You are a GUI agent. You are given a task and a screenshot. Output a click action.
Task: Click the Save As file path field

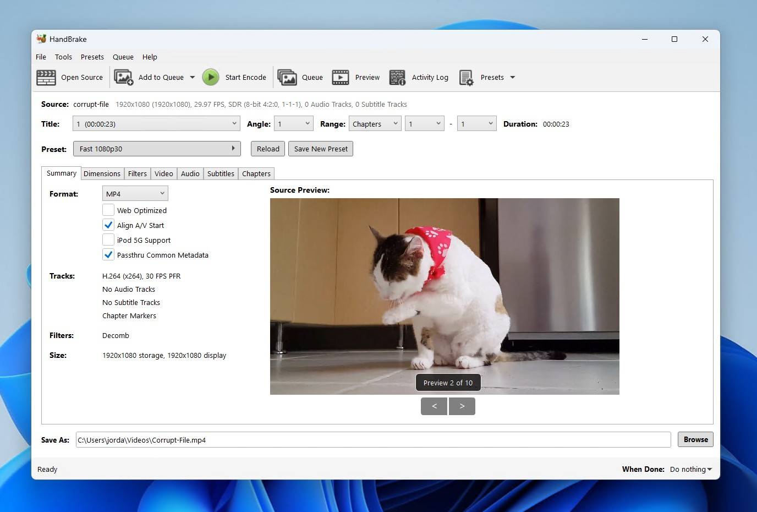click(x=373, y=440)
